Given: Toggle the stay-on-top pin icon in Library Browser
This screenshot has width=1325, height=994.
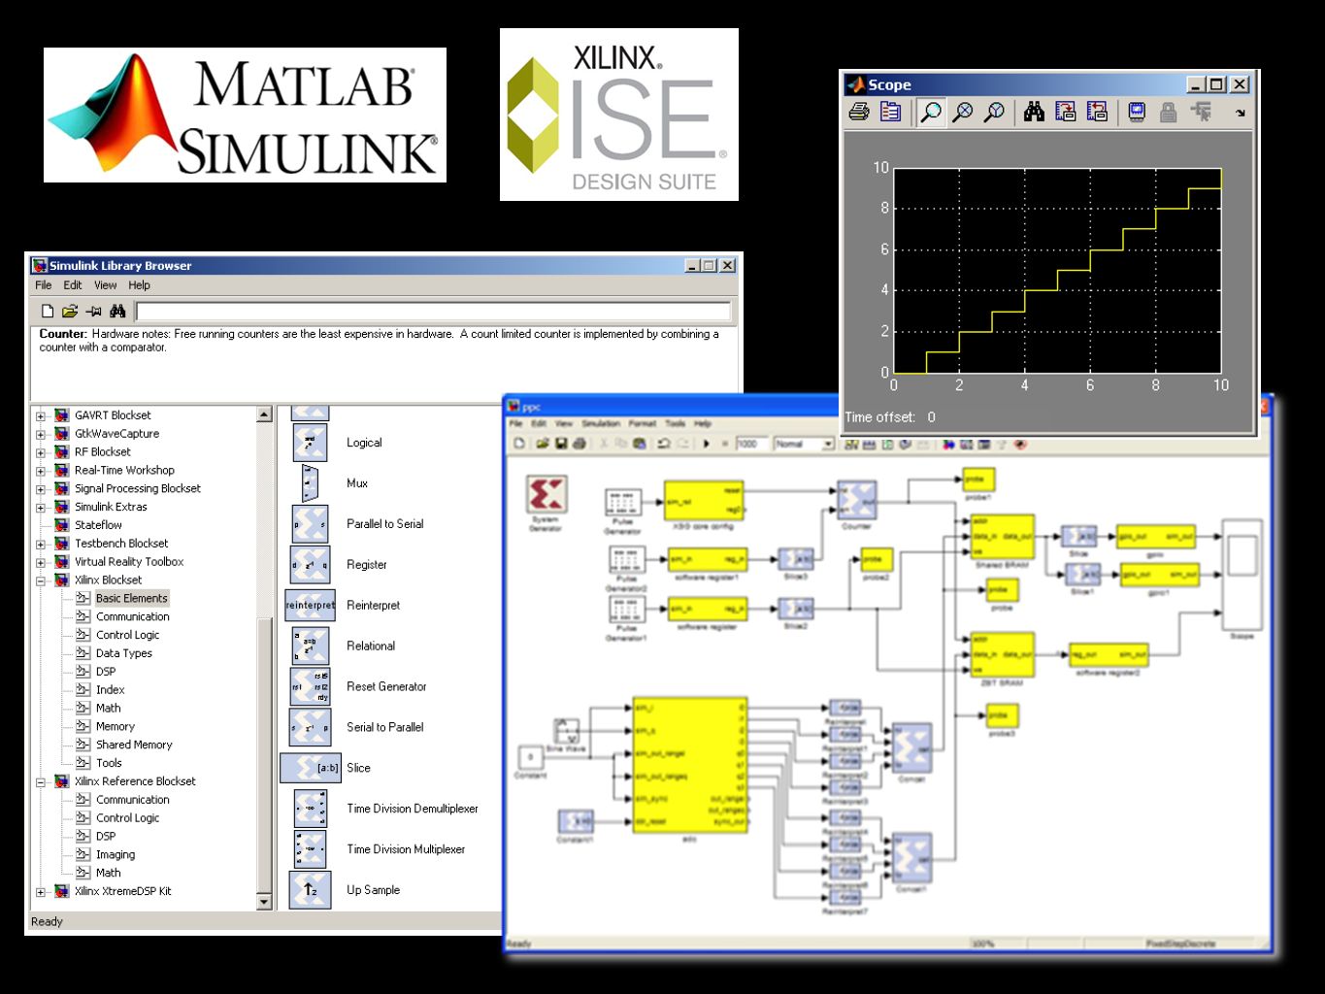Looking at the screenshot, I should pyautogui.click(x=94, y=312).
